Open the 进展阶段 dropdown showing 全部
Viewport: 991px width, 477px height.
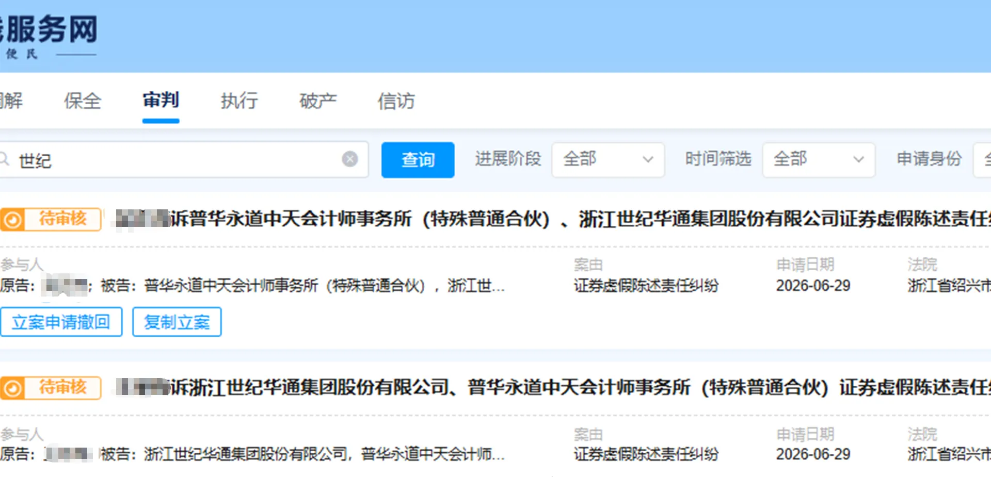pyautogui.click(x=608, y=160)
